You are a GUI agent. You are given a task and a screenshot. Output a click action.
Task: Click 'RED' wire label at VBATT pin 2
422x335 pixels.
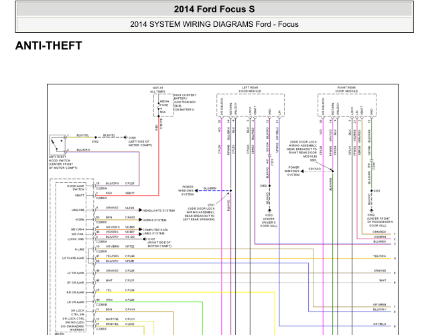point(109,193)
